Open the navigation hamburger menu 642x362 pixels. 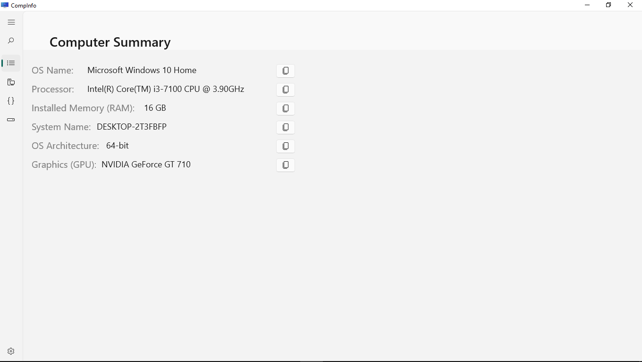pos(11,22)
